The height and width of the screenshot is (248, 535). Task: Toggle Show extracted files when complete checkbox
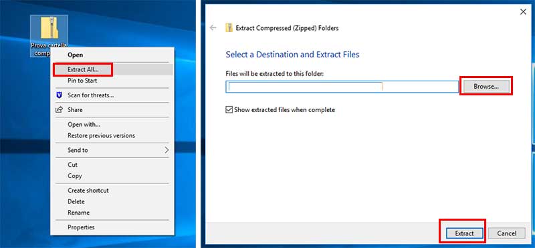pyautogui.click(x=229, y=109)
